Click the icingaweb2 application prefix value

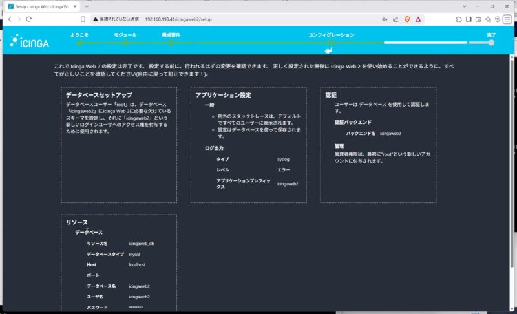point(288,184)
